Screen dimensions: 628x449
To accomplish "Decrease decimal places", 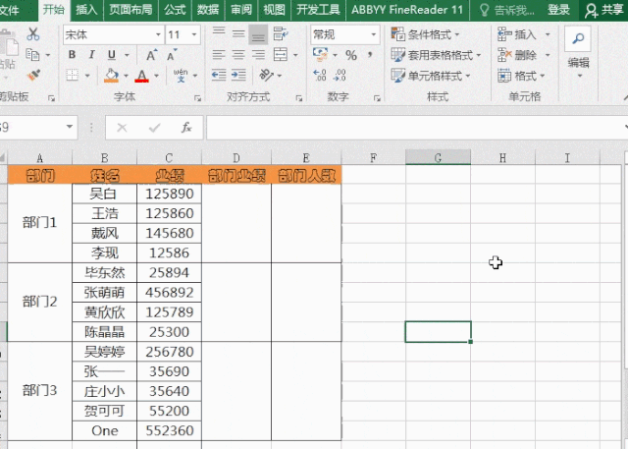I will click(340, 75).
